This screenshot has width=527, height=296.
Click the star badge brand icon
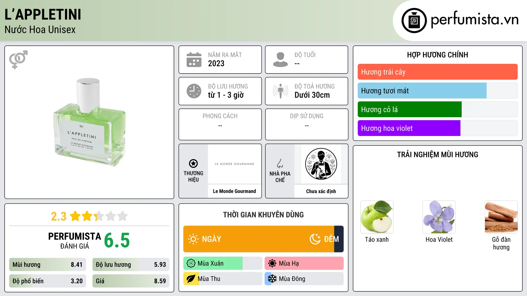193,163
